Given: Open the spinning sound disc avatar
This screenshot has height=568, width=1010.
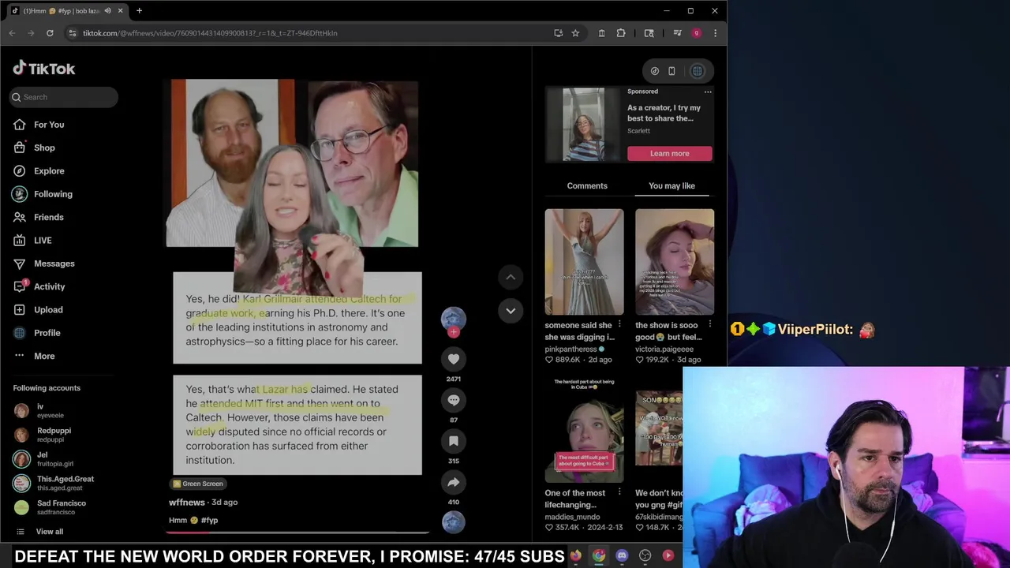Looking at the screenshot, I should tap(454, 521).
